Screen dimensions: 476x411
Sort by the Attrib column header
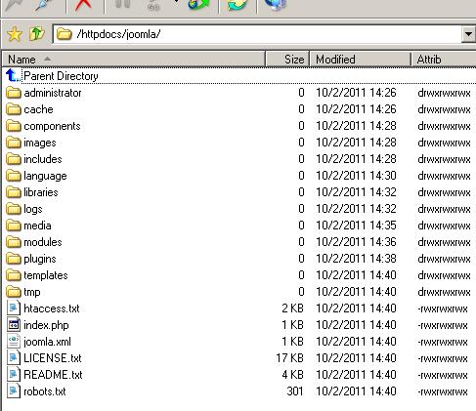444,60
